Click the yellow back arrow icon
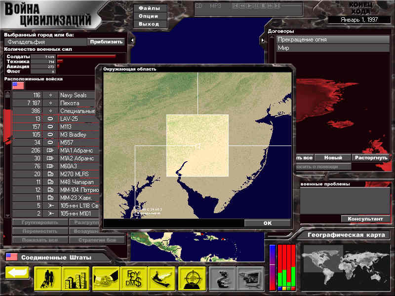Image resolution: width=395 pixels, height=296 pixels. 17,273
